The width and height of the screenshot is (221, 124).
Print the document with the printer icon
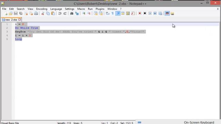click(36, 13)
